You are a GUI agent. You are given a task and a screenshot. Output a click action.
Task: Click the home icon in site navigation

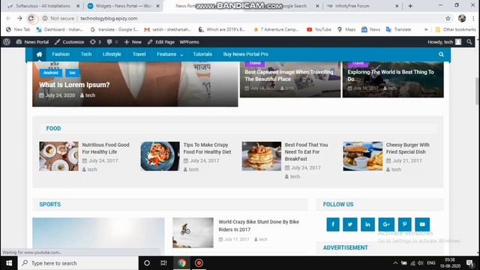click(39, 54)
